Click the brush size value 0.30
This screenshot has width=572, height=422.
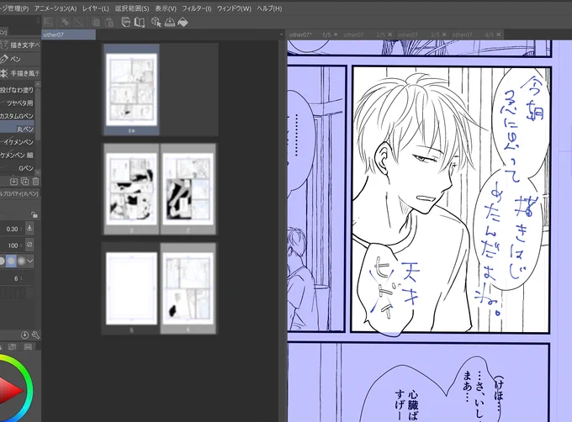coord(12,229)
